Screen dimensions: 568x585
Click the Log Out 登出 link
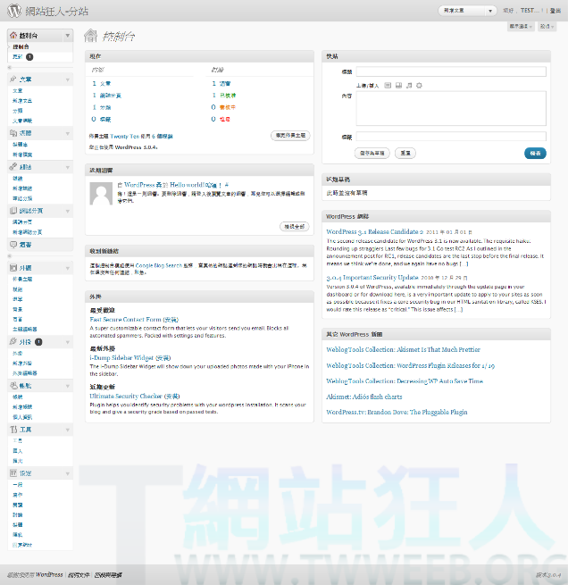click(x=555, y=11)
